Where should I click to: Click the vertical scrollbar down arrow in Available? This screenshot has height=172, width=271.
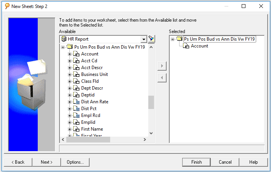click(151, 133)
